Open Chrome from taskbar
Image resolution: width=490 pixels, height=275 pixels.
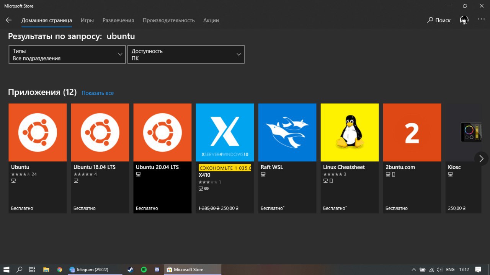point(59,270)
